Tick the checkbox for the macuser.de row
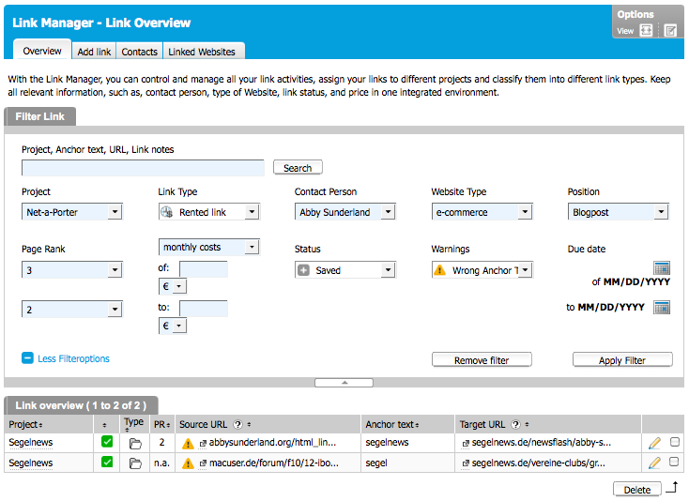This screenshot has height=501, width=689. pos(674,463)
